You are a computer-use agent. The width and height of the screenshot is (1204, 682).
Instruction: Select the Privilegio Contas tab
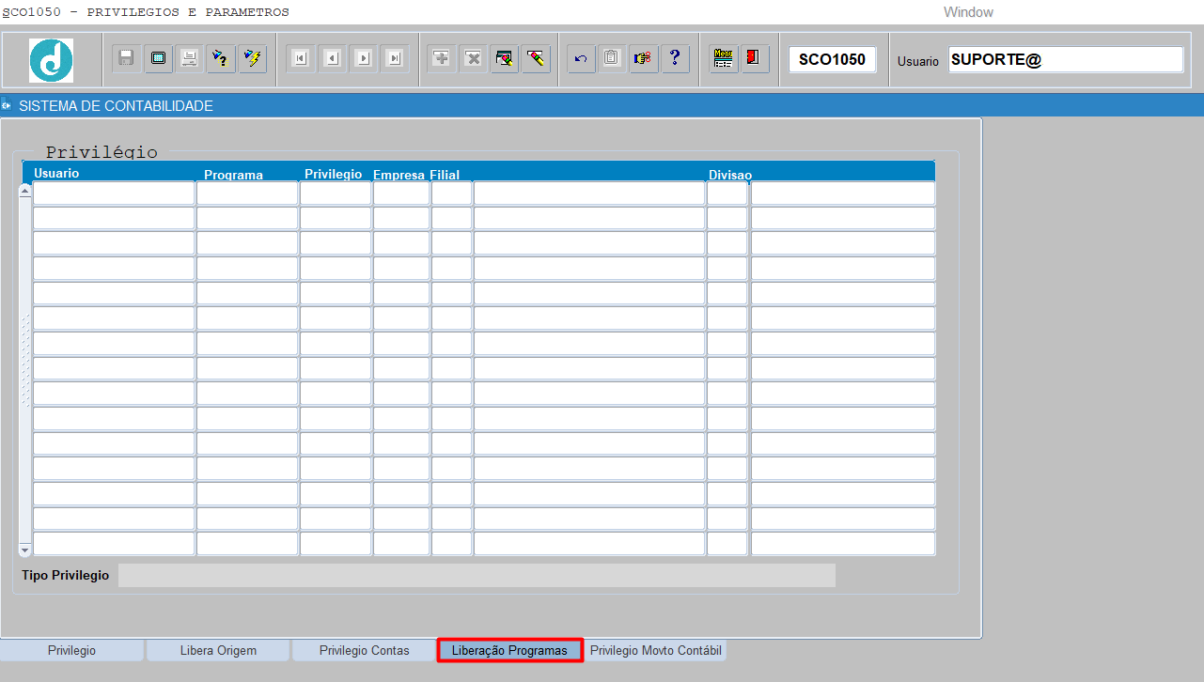[x=364, y=650]
